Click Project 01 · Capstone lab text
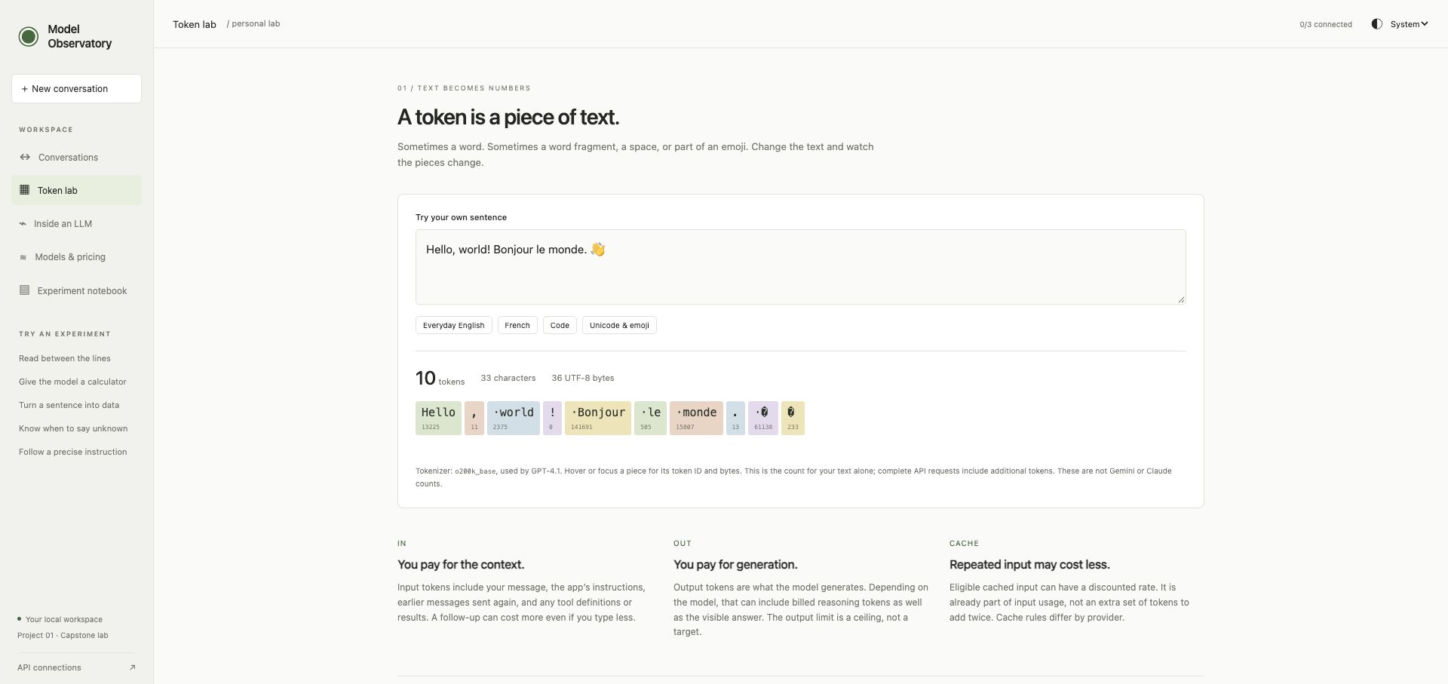The width and height of the screenshot is (1448, 684). pyautogui.click(x=63, y=635)
